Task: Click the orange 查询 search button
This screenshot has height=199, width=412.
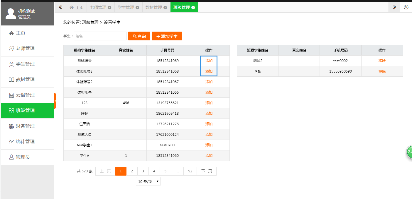Action: [139, 36]
